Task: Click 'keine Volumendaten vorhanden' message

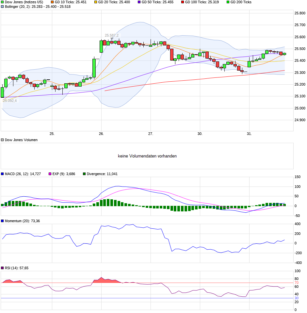Action: [147, 156]
